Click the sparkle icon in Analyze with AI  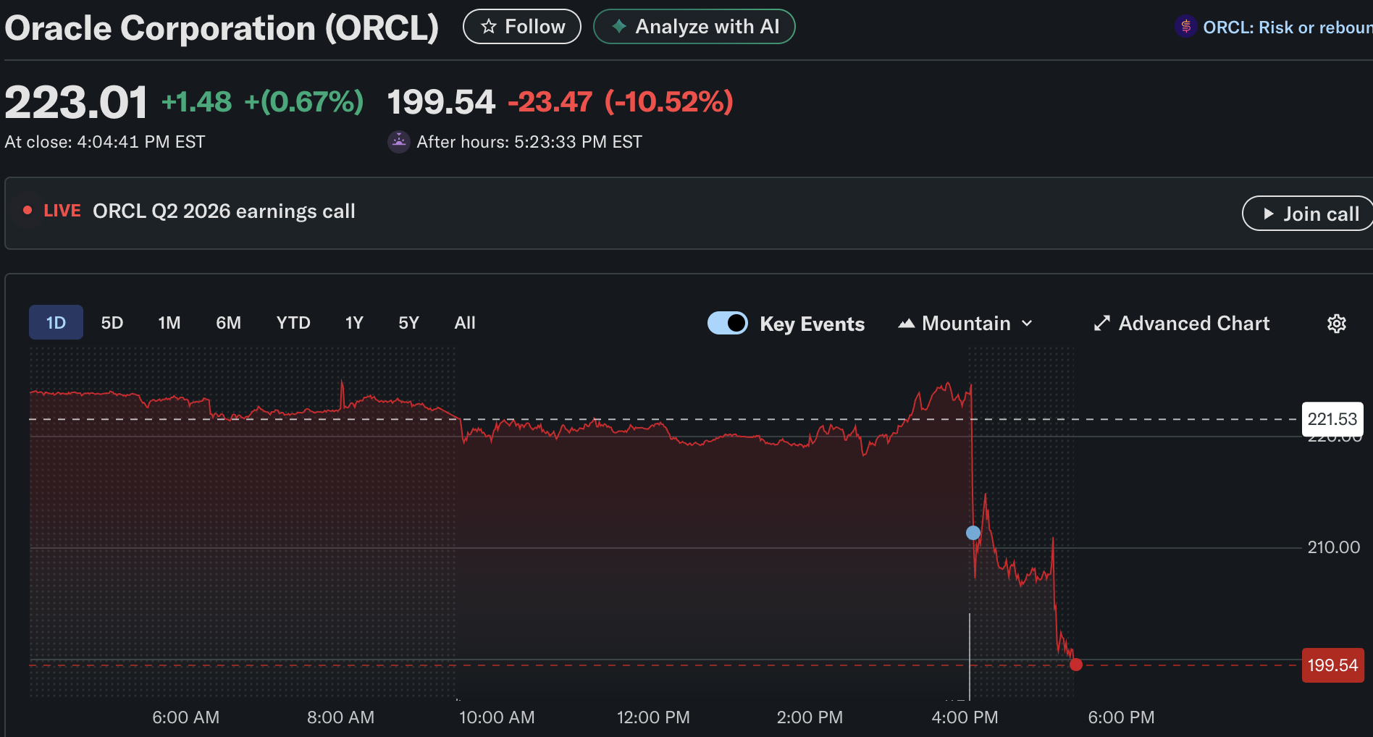(619, 26)
